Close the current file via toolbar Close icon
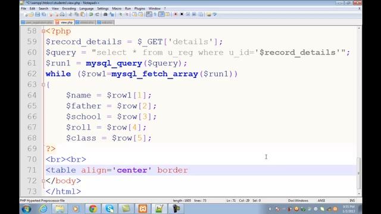Viewport: 381px width, 214px height. coord(51,14)
